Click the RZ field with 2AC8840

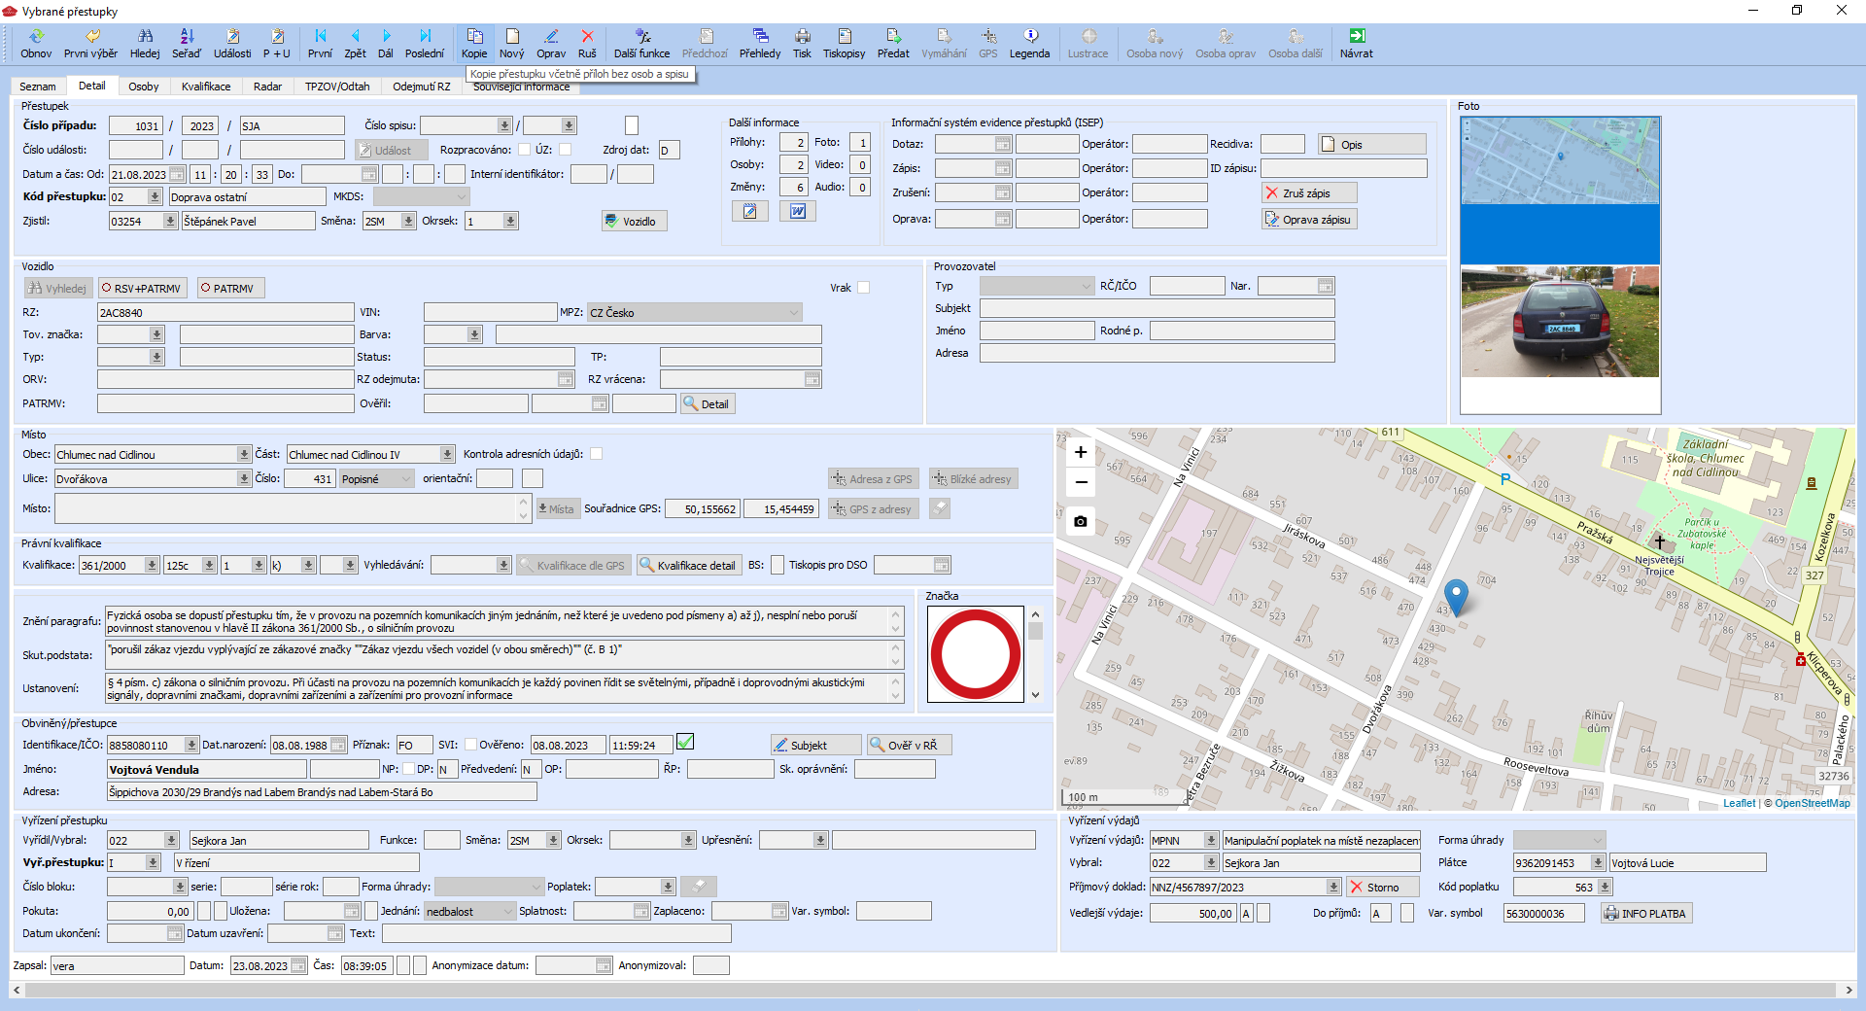(225, 312)
